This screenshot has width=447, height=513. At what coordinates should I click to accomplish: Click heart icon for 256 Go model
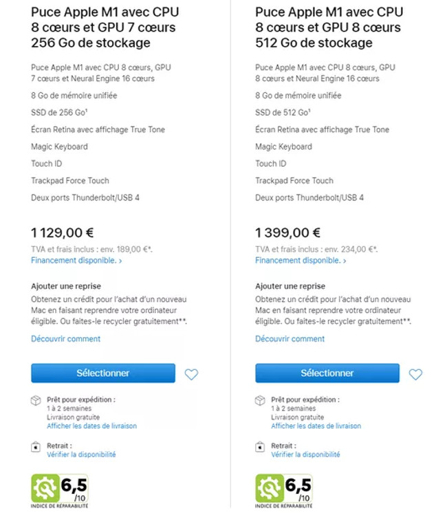coord(191,374)
